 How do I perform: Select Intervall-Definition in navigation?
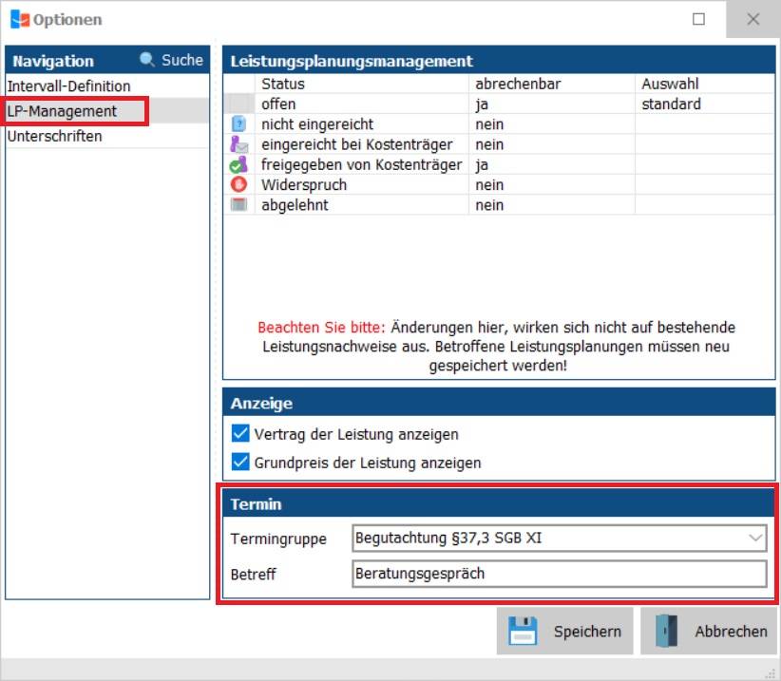tap(69, 86)
